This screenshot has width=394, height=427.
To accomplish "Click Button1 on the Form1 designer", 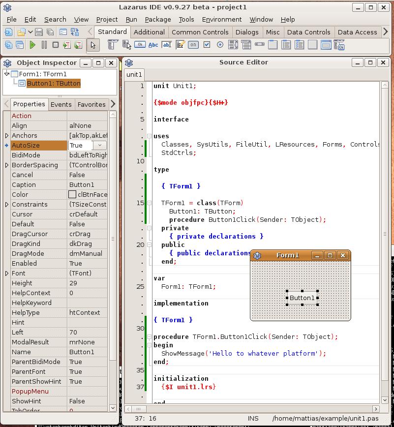I will coord(302,298).
